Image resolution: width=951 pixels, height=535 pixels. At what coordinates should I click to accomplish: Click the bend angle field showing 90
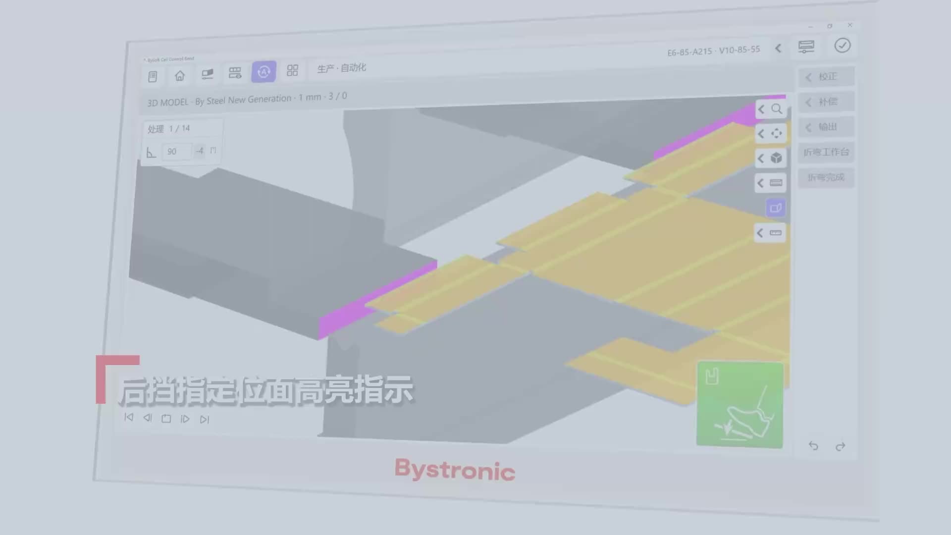coord(176,152)
